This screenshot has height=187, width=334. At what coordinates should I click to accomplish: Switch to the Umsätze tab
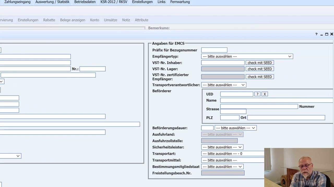click(x=111, y=20)
